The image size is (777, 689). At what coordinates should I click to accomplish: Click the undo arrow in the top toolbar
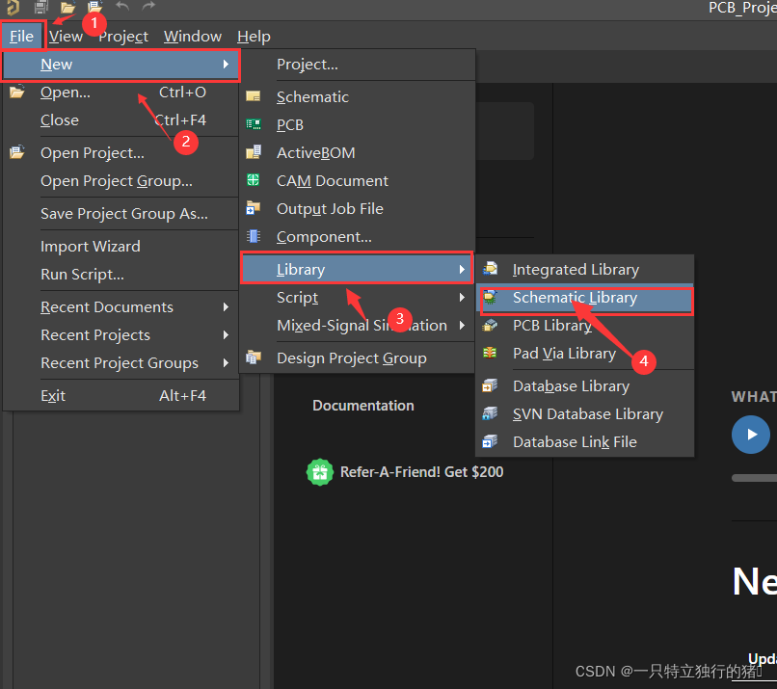coord(121,7)
